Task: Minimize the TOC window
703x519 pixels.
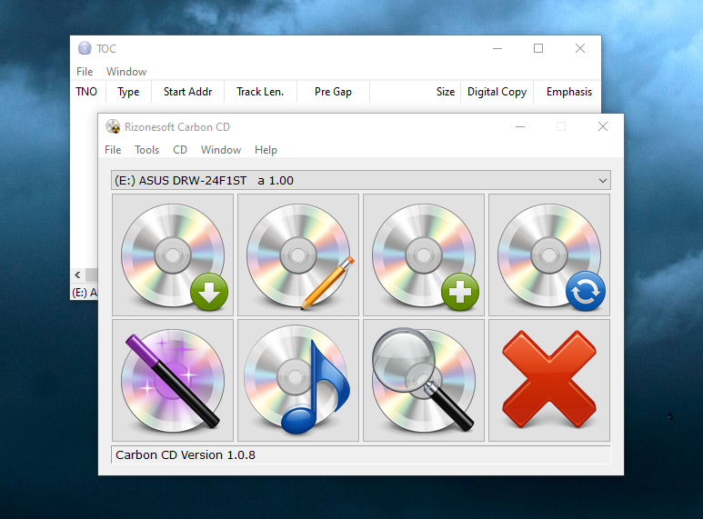Action: pos(497,48)
